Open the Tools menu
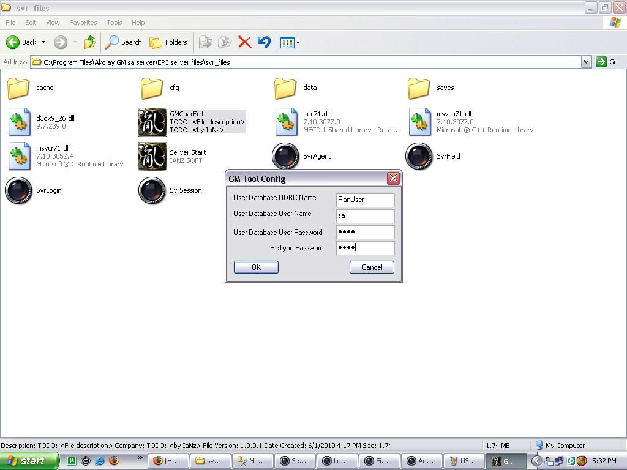This screenshot has width=627, height=470. [115, 23]
